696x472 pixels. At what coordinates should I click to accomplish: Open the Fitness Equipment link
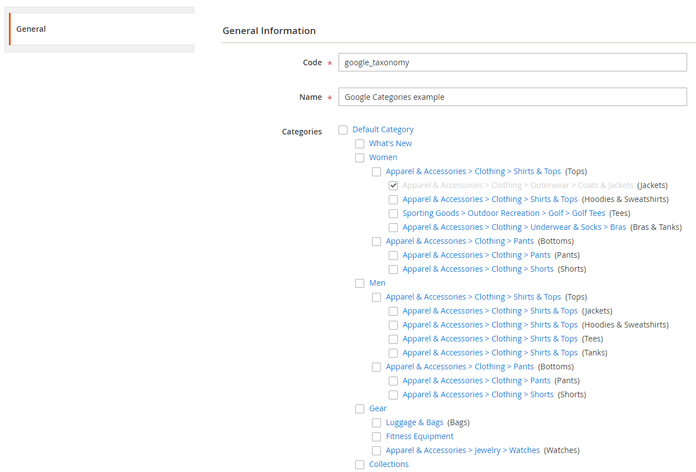point(419,436)
